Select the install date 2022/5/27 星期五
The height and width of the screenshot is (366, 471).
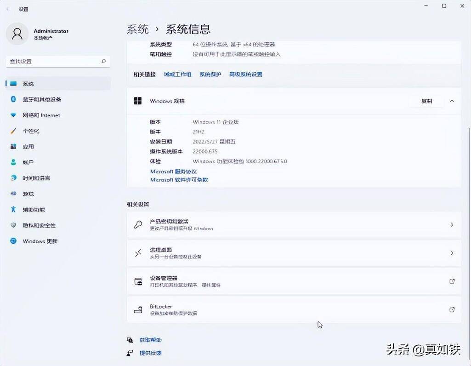click(x=214, y=142)
